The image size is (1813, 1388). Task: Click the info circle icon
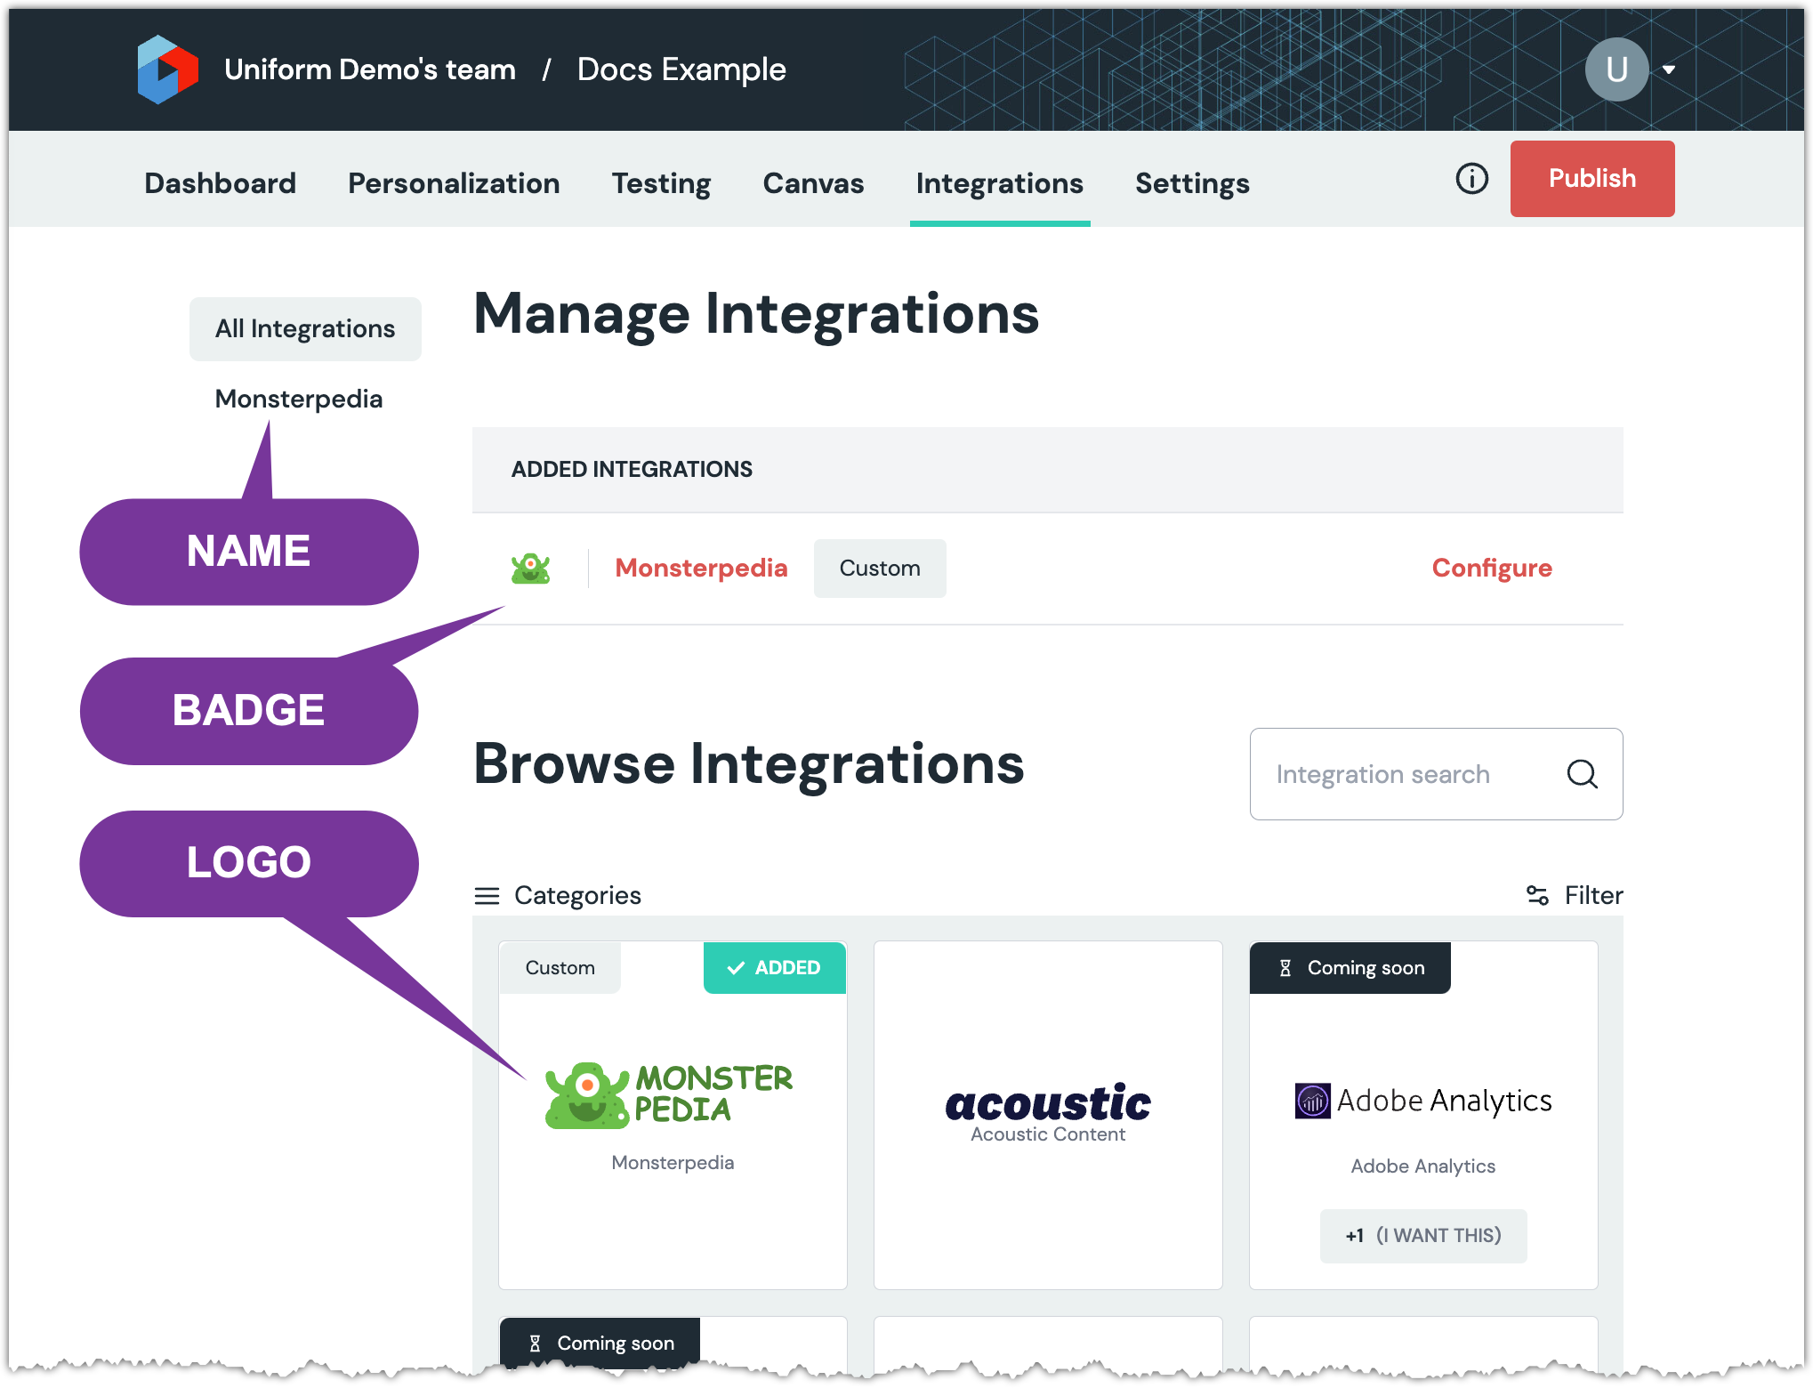1471,179
